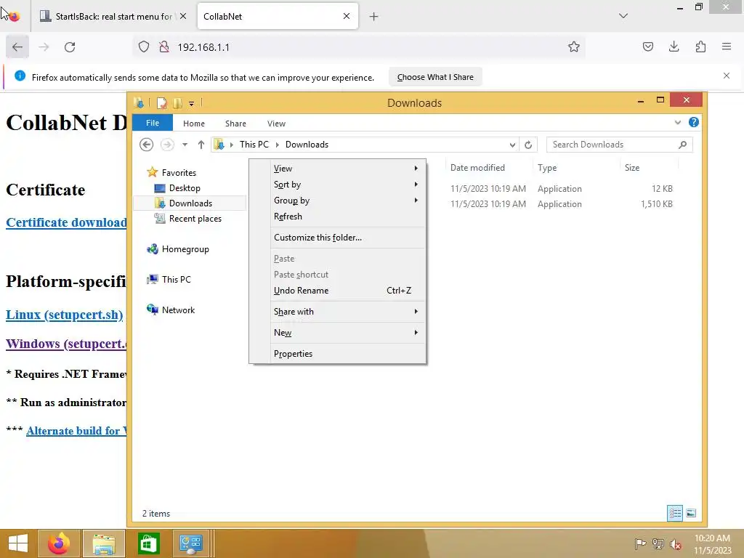Switch to details view icon in status bar
Screen dimensions: 744x558
[675, 513]
